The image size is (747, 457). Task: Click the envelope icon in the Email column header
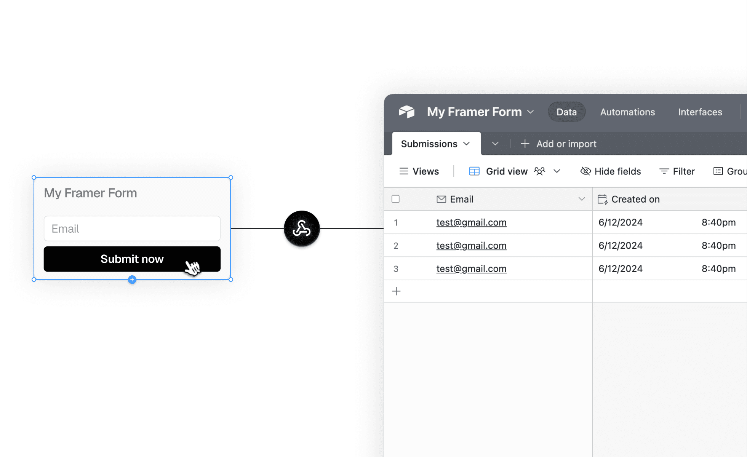click(x=441, y=199)
